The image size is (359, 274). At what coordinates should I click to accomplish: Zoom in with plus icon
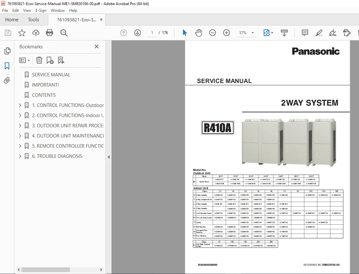[x=227, y=33]
